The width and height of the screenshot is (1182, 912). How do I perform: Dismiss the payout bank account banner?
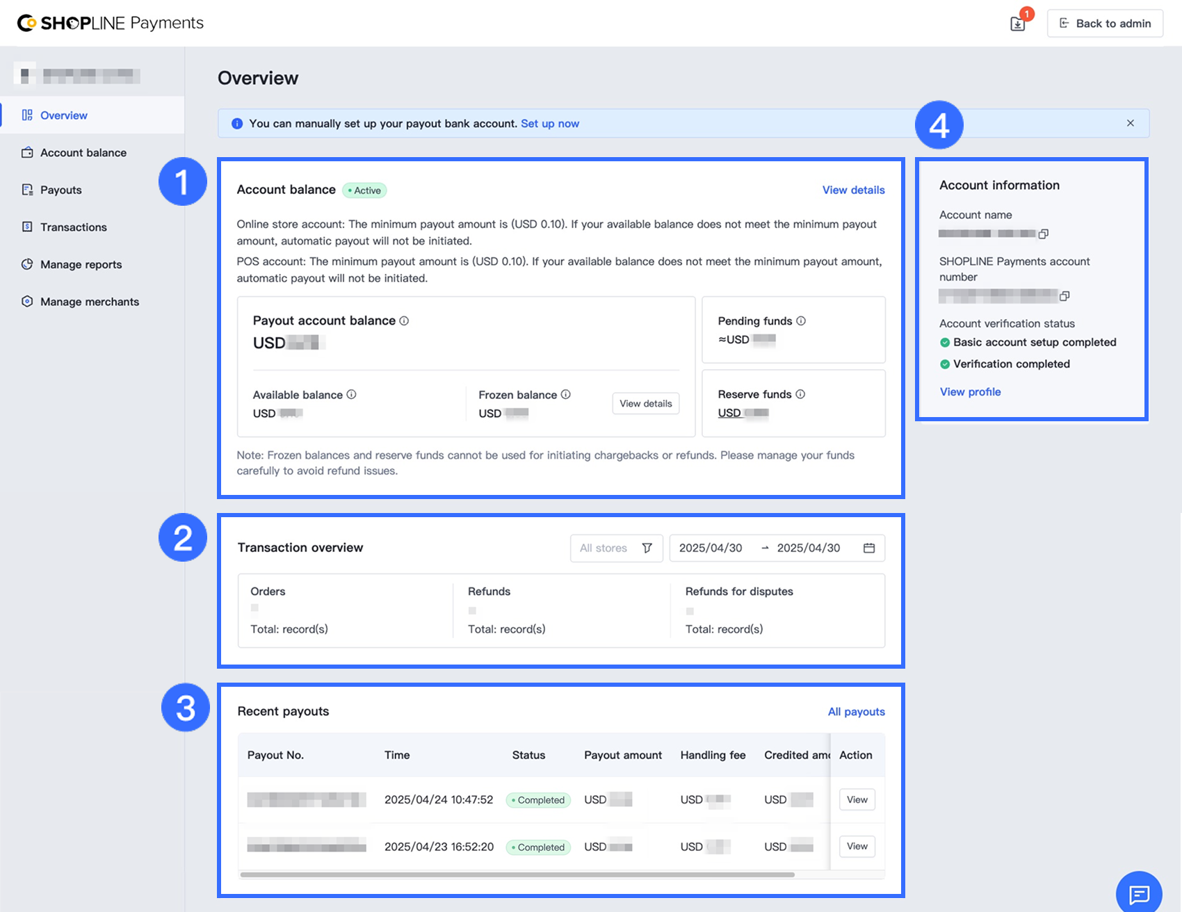1131,123
